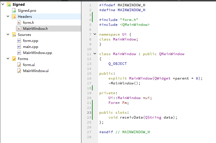
Task: Click the Forms folder icon
Action: [14, 59]
